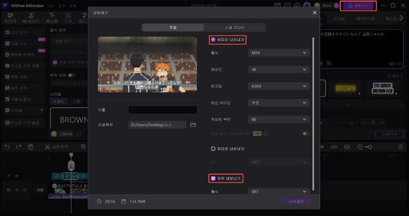
Task: Open the frame rate dropdown showing 60
Action: (279, 120)
